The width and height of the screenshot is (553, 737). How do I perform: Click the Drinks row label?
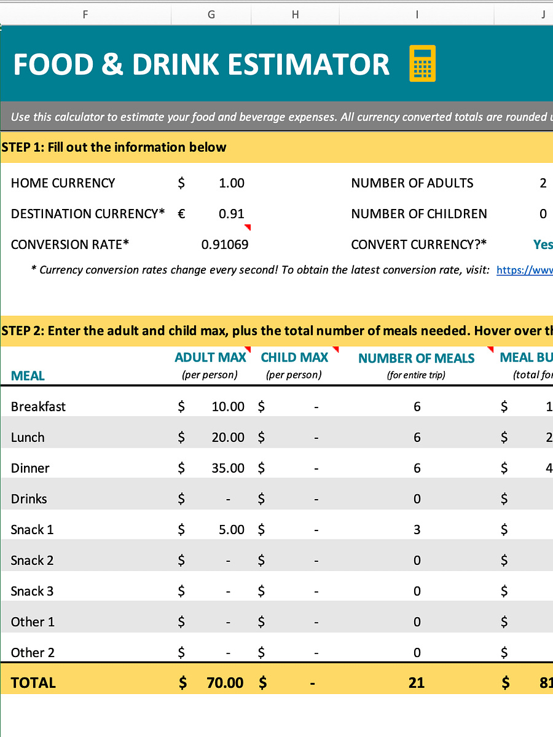(29, 499)
